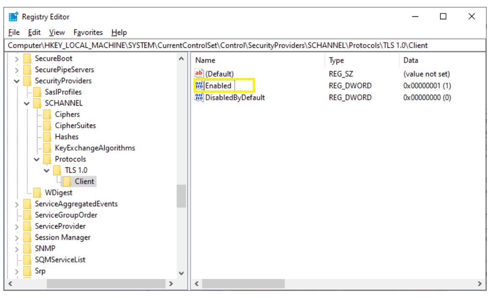Open the Favorites menu

(88, 32)
